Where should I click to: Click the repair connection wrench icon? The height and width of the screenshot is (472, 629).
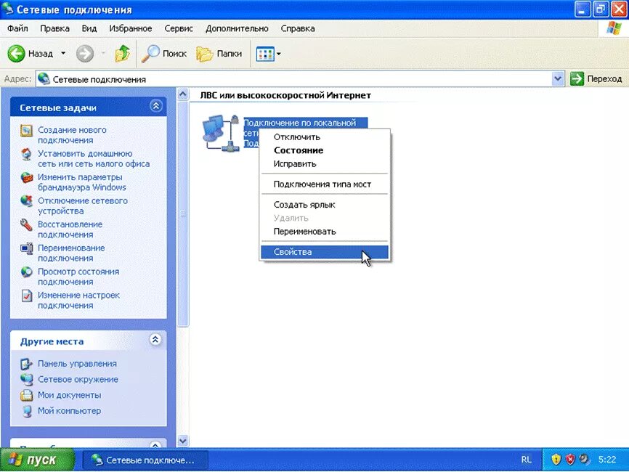(x=26, y=225)
